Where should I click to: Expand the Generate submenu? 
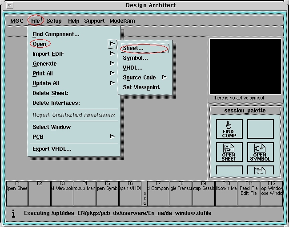pyautogui.click(x=112, y=64)
